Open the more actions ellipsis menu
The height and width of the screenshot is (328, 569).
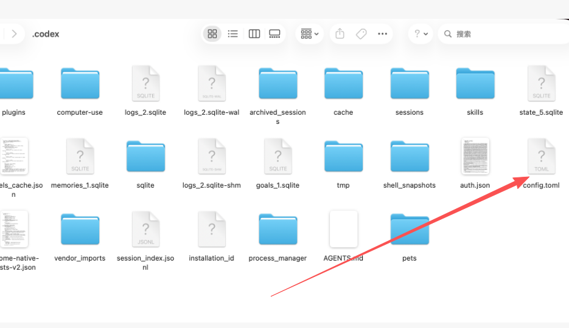[x=383, y=33]
